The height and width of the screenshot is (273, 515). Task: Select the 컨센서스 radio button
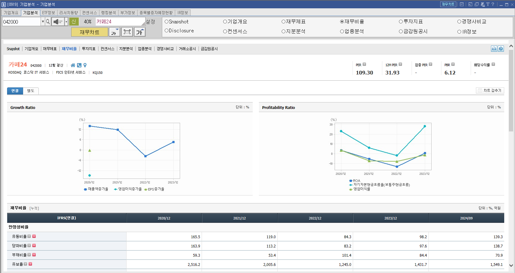point(225,31)
